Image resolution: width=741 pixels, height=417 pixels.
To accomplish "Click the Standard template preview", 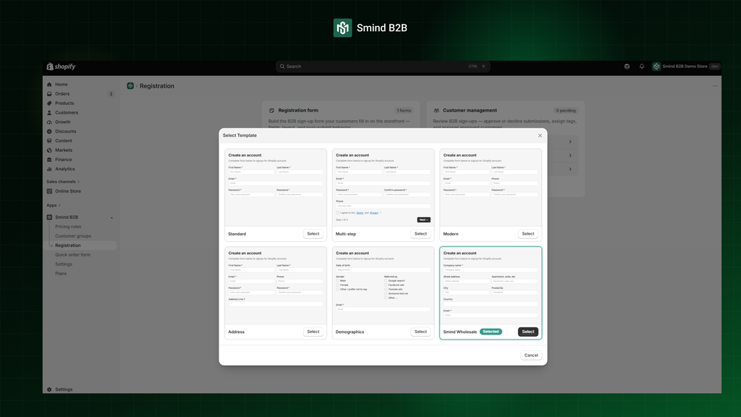I will (276, 188).
